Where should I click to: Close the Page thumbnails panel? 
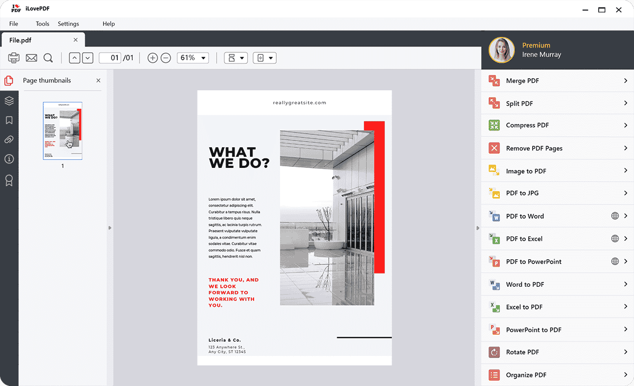point(98,80)
